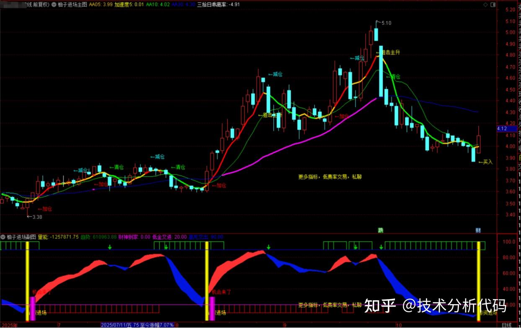Click the 清仓 label just right of the 5.10 peak candle

[393, 77]
